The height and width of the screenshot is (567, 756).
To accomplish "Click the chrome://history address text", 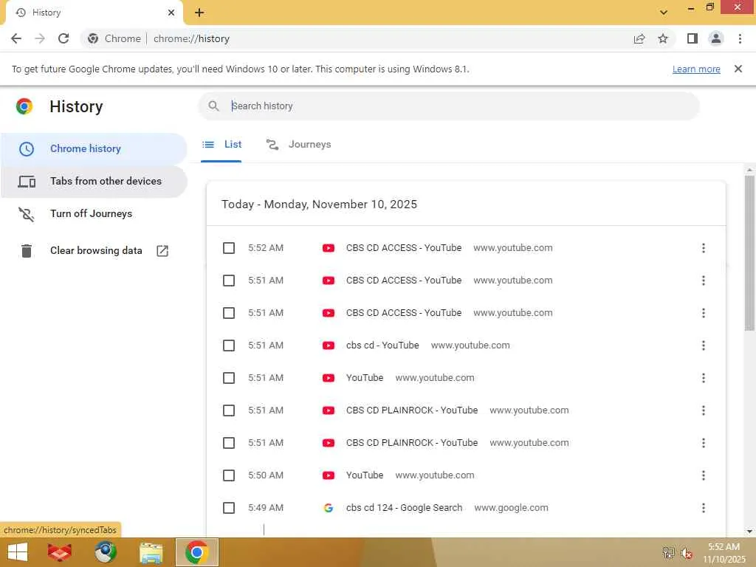I will click(191, 38).
